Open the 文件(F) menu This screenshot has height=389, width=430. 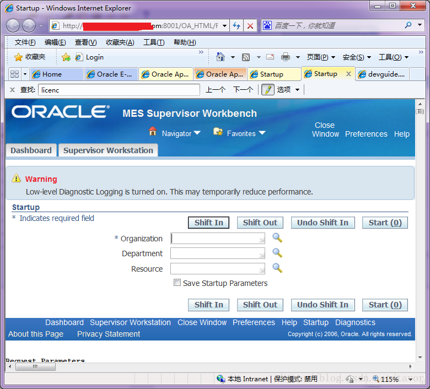click(x=25, y=42)
